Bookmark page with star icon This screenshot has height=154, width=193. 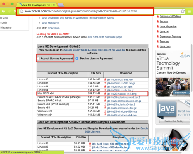pyautogui.click(x=183, y=11)
